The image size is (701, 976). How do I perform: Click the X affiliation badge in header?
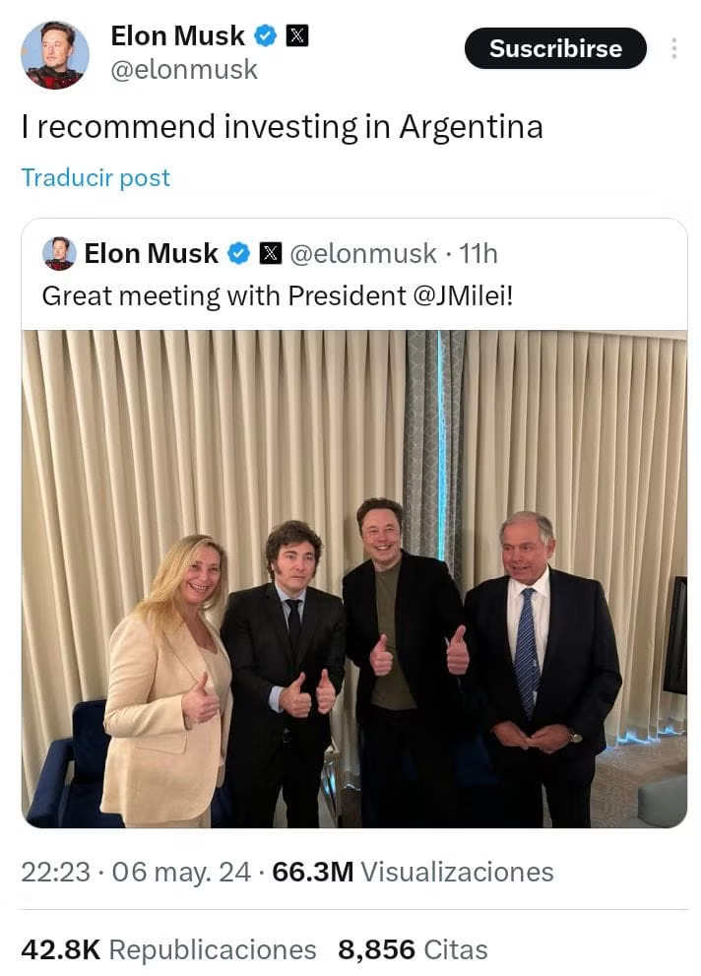pos(296,36)
